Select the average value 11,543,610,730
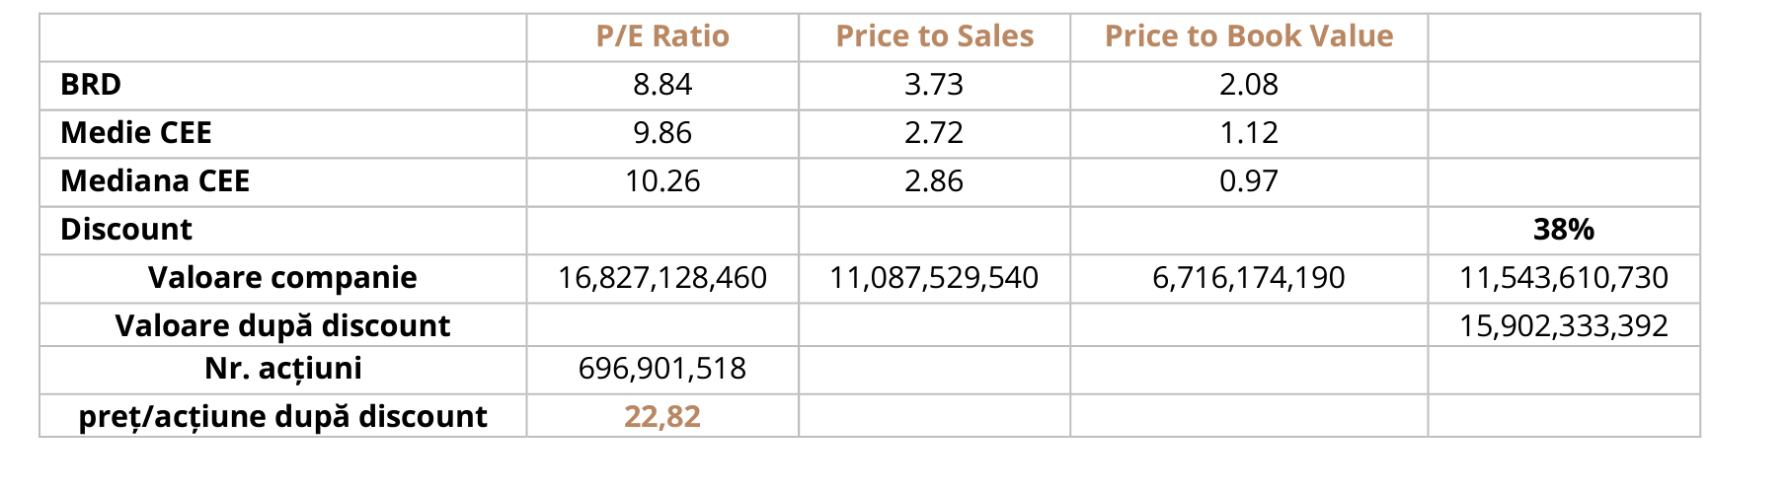Screen dimensions: 1787x489 (1564, 278)
